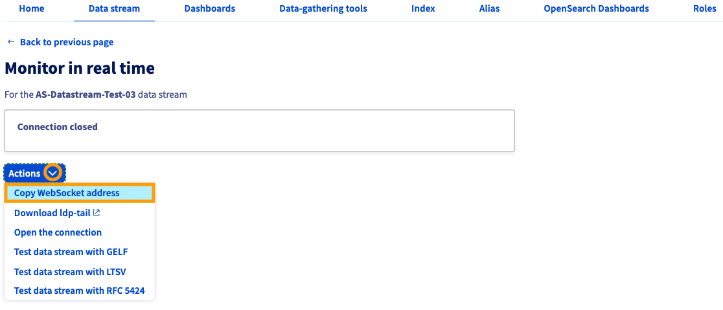Image resolution: width=723 pixels, height=310 pixels.
Task: Choose Test data stream with LTSV
Action: pyautogui.click(x=70, y=272)
